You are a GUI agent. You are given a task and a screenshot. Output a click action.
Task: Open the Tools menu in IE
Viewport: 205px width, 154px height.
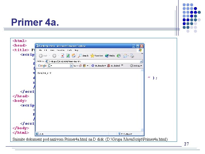[x=70, y=50]
